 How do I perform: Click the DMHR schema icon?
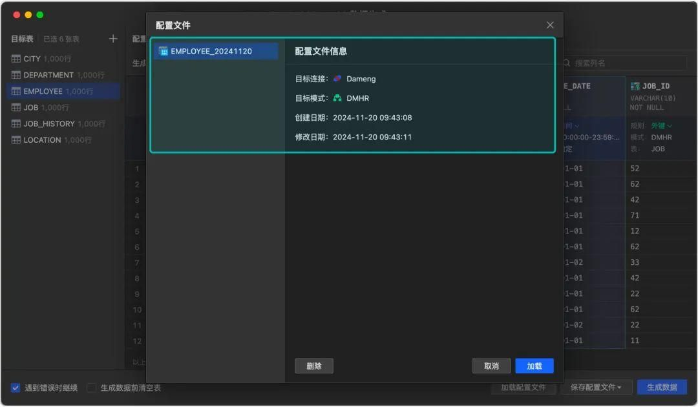337,98
